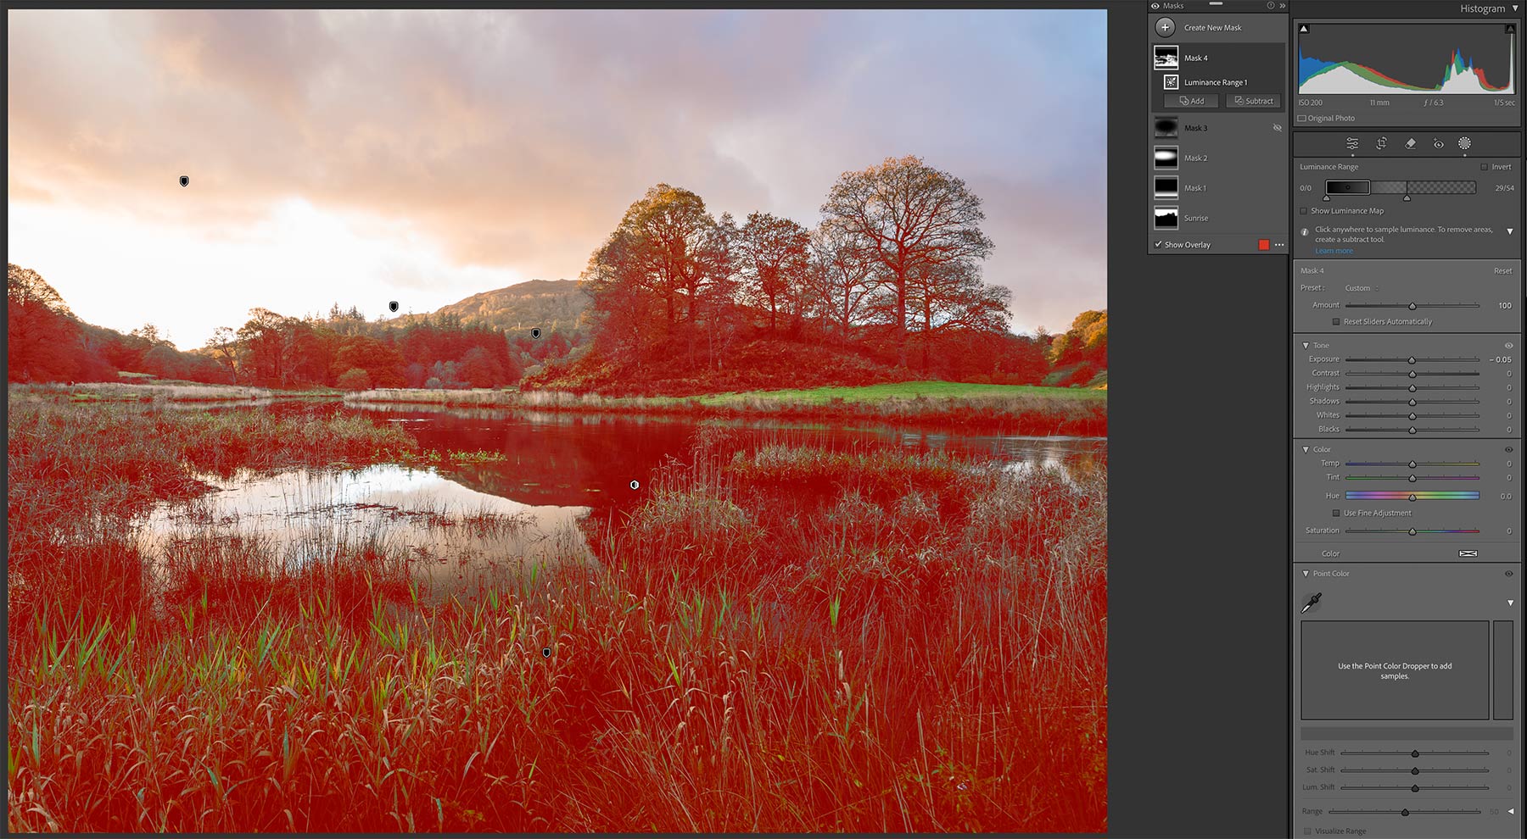Viewport: 1527px width, 839px height.
Task: Click the Create New Mask plus icon
Action: [x=1166, y=27]
